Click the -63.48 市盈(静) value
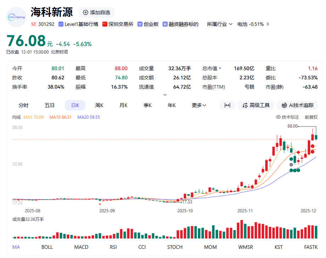The image size is (326, 258). (310, 87)
